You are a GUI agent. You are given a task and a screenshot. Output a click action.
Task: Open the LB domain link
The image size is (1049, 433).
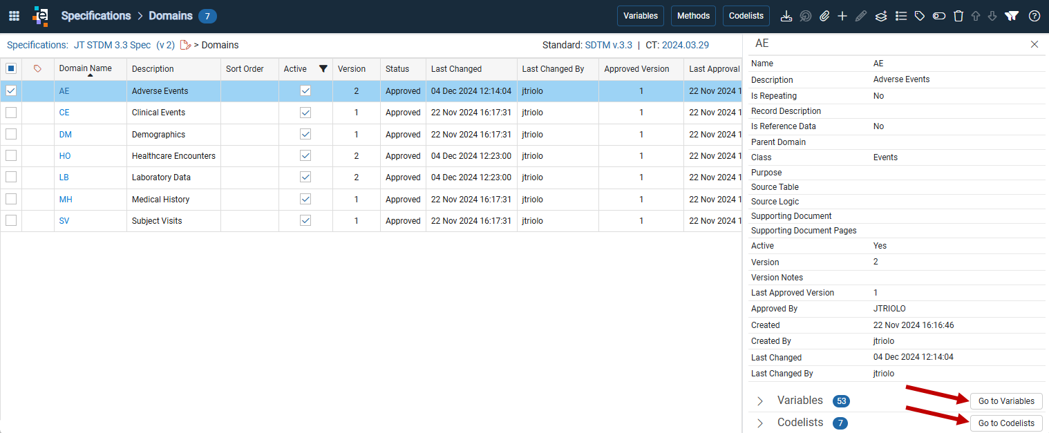[x=64, y=177]
